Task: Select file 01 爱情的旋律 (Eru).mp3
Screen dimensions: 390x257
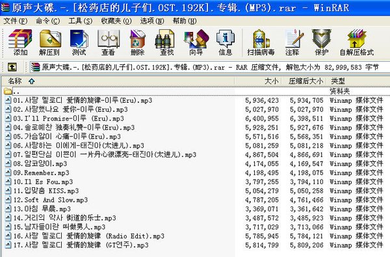Action: pos(83,100)
